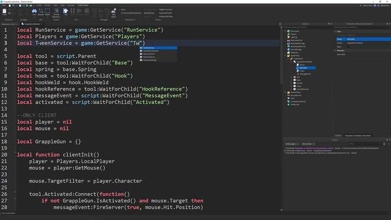Viewport: 391px width, 220px height.
Task: Click Toggle Comment in the Actions group
Action: pyautogui.click(x=166, y=10)
